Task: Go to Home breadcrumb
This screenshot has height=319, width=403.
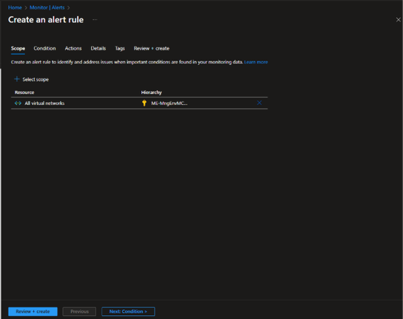Action: (x=15, y=7)
